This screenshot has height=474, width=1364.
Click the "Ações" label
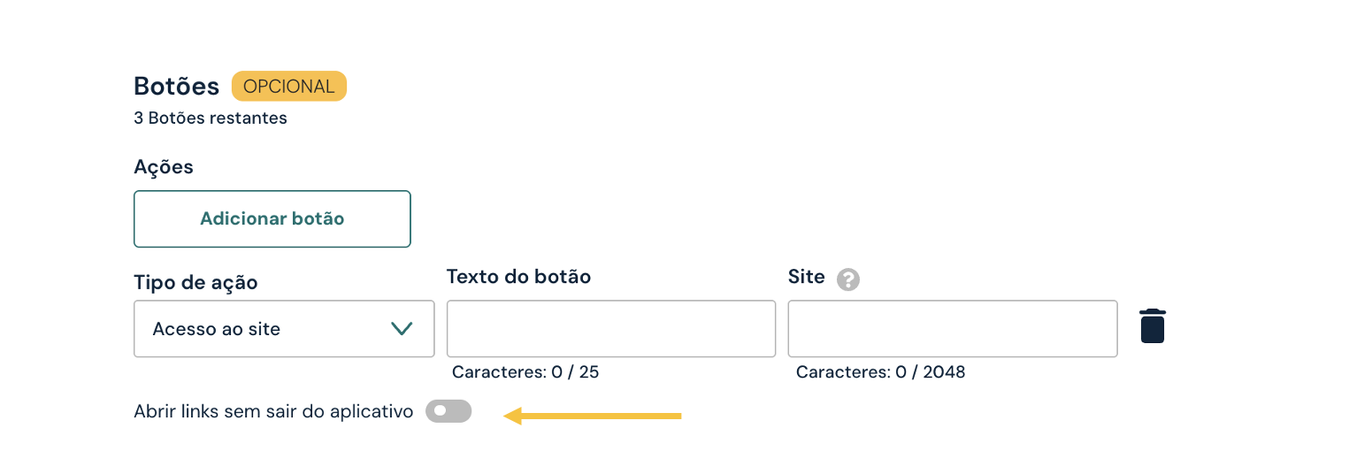click(164, 167)
